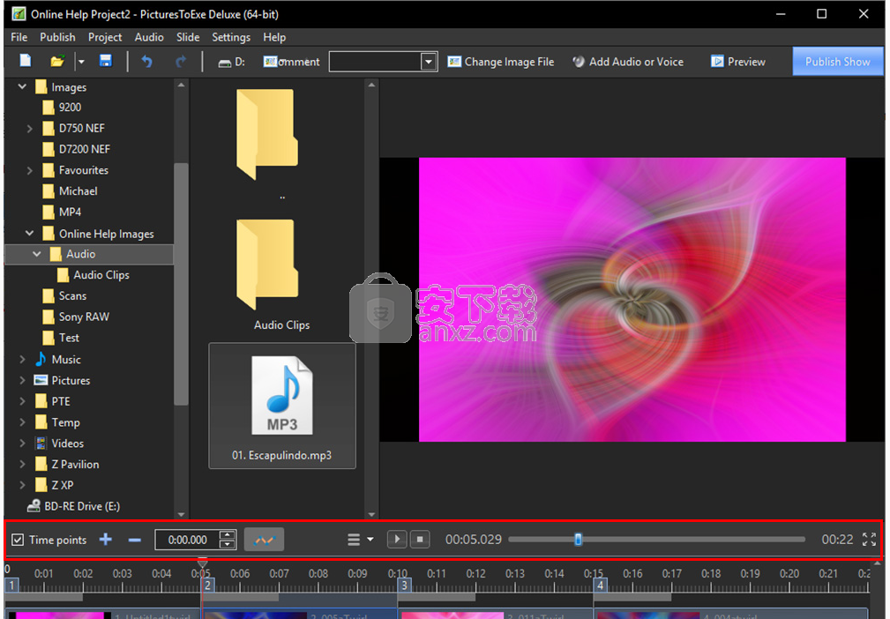Click Add Audio or Voice
This screenshot has width=890, height=619.
[x=628, y=62]
